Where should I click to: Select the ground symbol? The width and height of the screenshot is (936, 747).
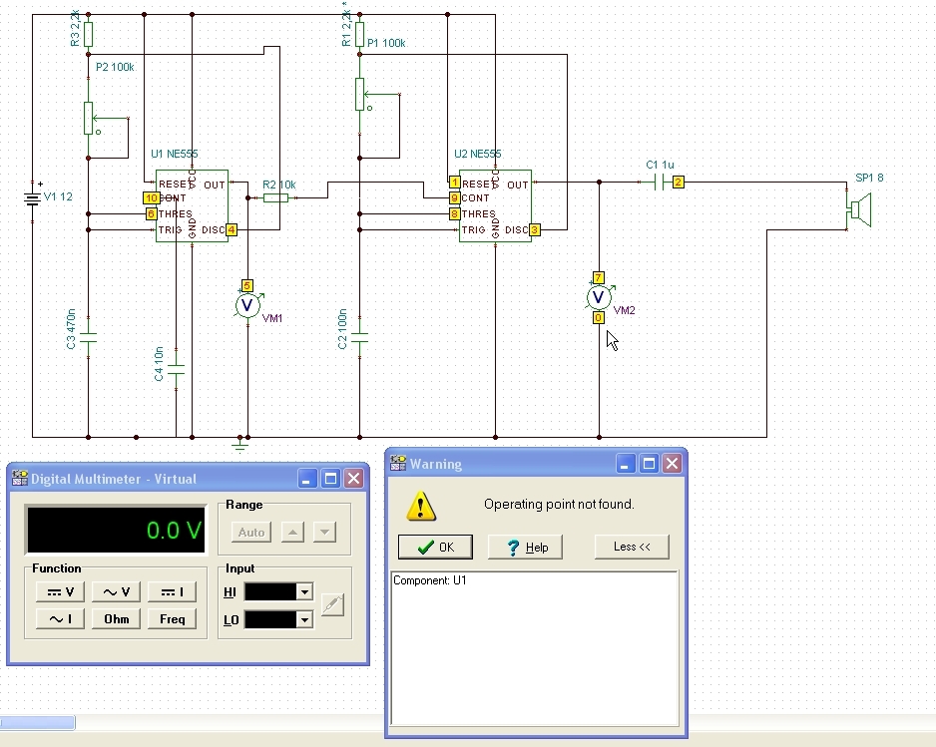239,444
